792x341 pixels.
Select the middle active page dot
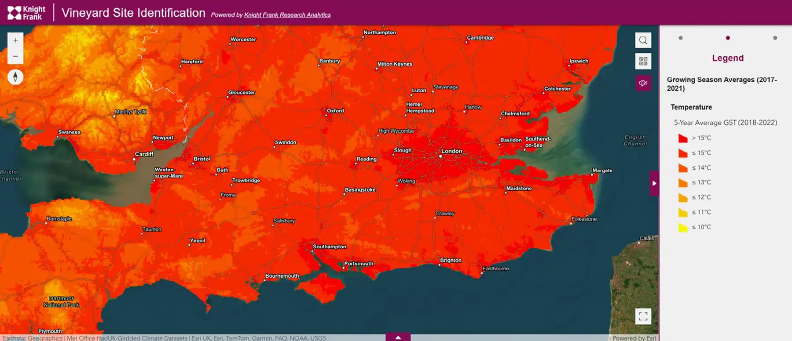pyautogui.click(x=728, y=38)
